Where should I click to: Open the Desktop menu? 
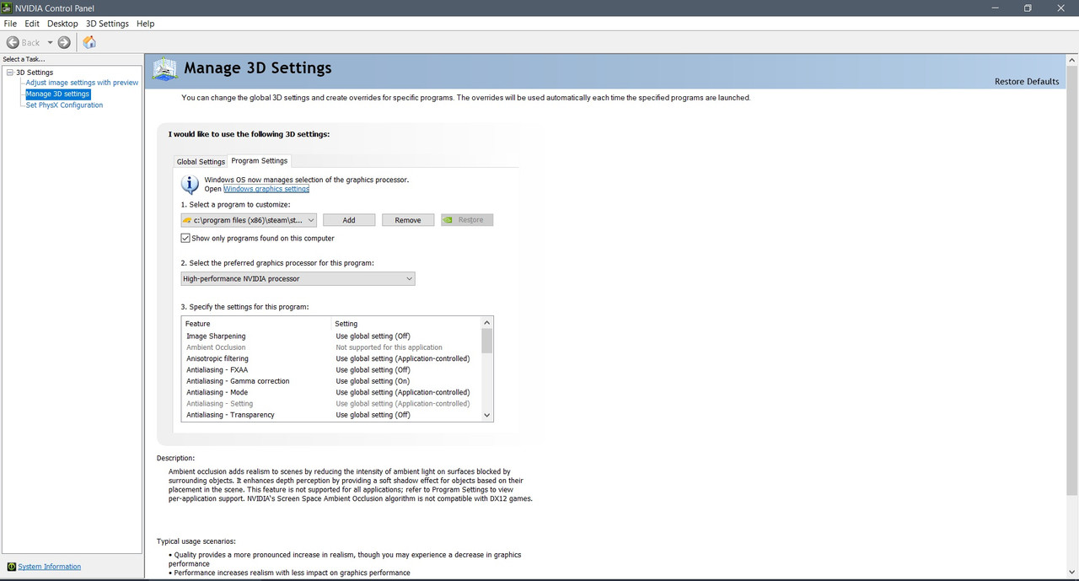coord(62,24)
